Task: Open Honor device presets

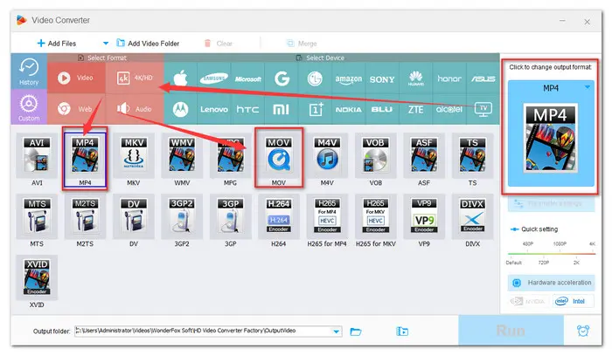Action: (x=449, y=79)
